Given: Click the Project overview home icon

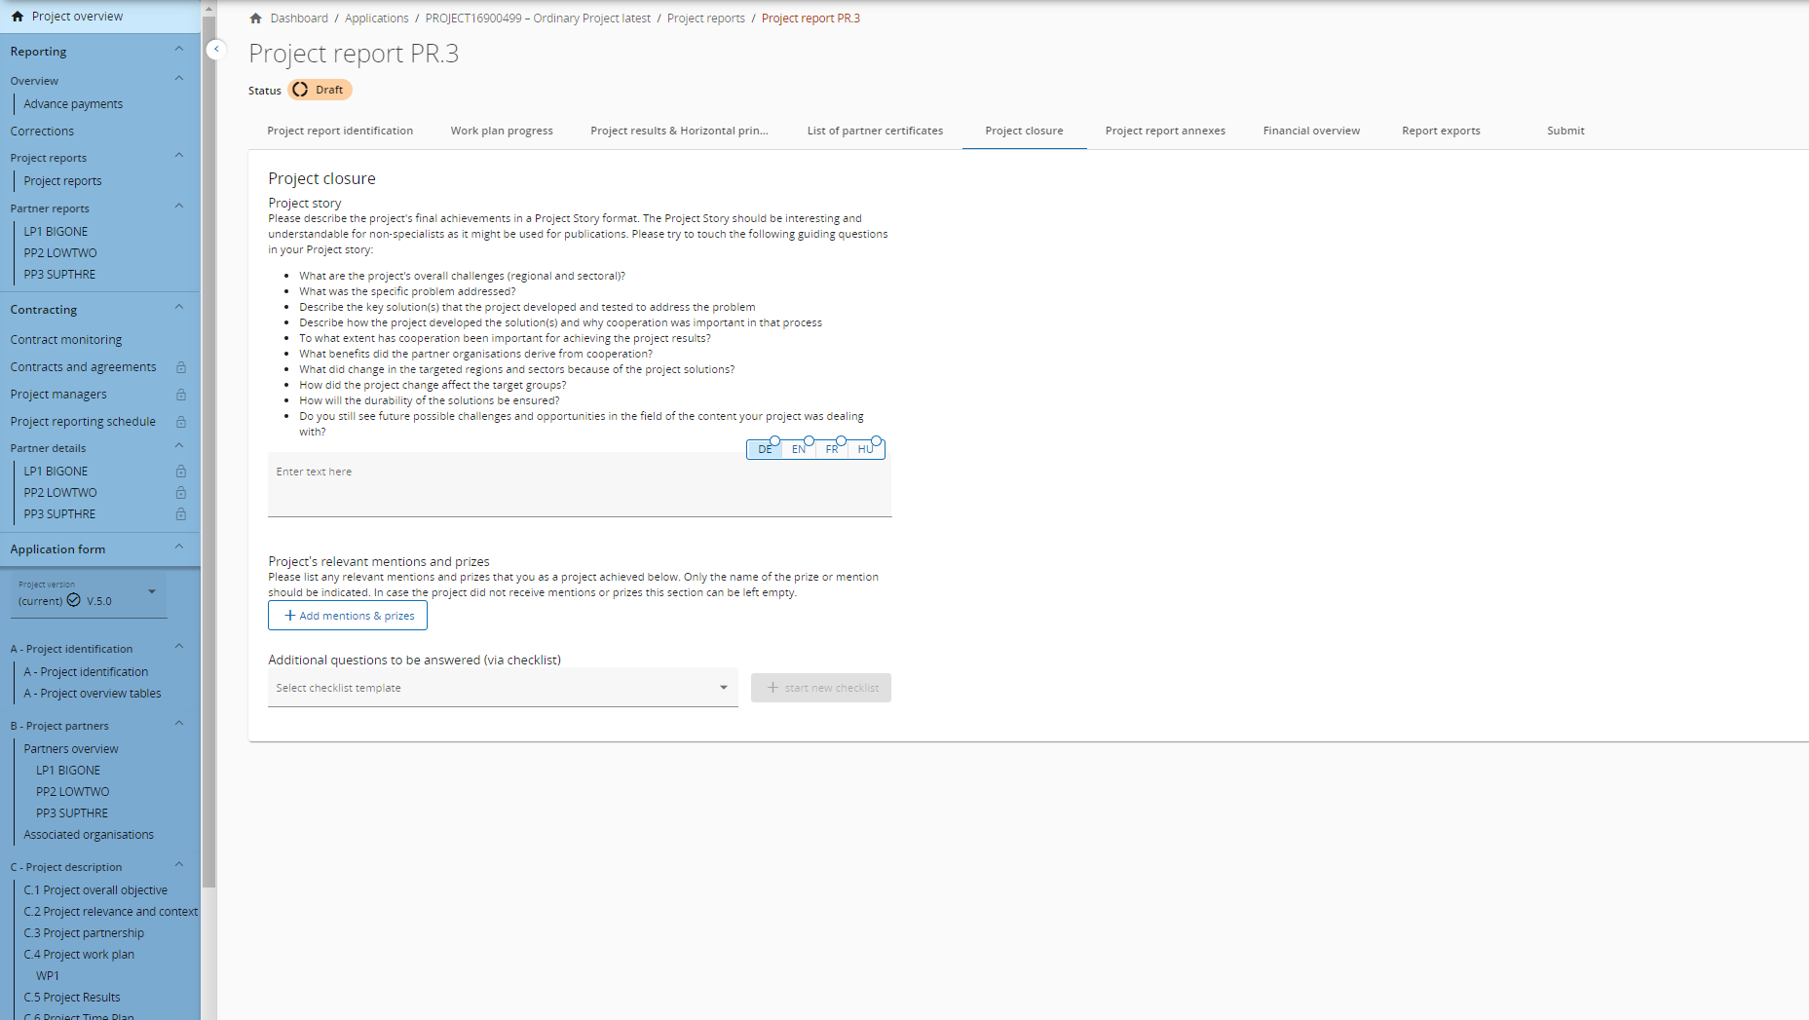Looking at the screenshot, I should click(x=18, y=17).
